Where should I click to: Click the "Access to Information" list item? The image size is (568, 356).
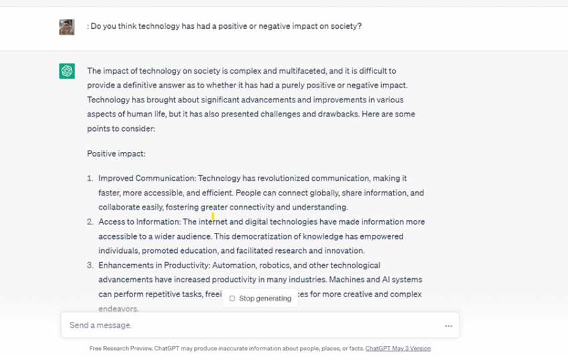pos(261,236)
